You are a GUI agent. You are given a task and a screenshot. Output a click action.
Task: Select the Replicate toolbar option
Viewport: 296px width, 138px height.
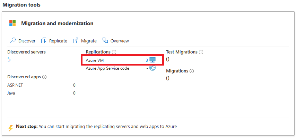pyautogui.click(x=54, y=41)
